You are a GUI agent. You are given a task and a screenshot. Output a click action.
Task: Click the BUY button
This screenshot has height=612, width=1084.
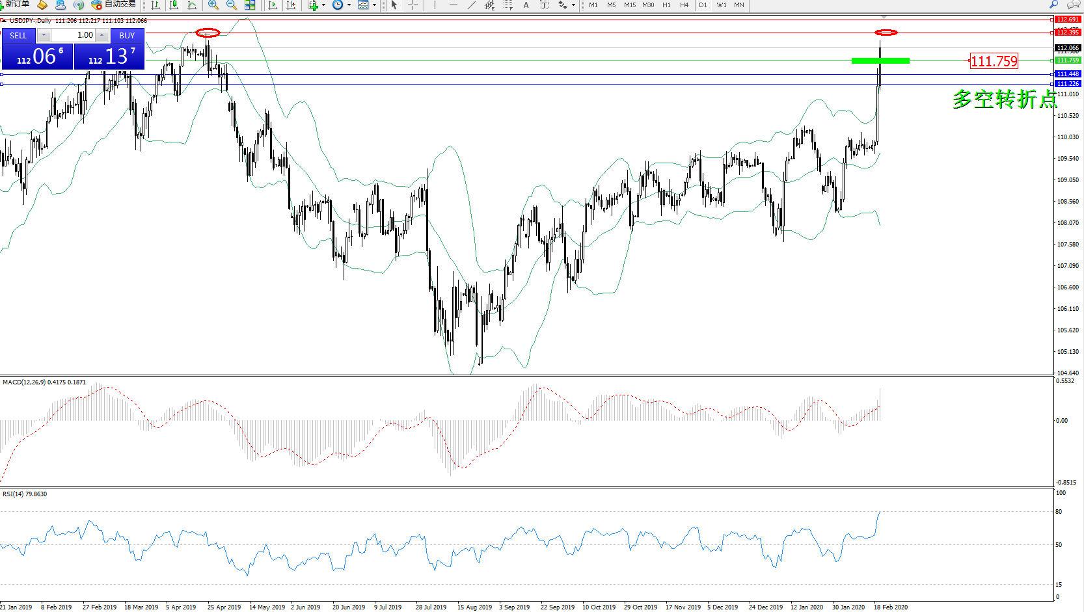(x=127, y=36)
